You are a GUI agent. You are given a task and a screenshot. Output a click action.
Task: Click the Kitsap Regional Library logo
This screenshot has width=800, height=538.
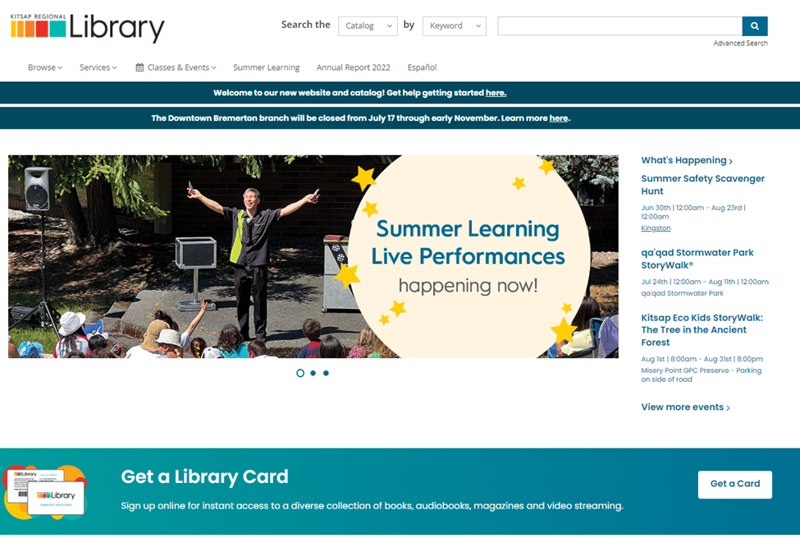point(88,27)
